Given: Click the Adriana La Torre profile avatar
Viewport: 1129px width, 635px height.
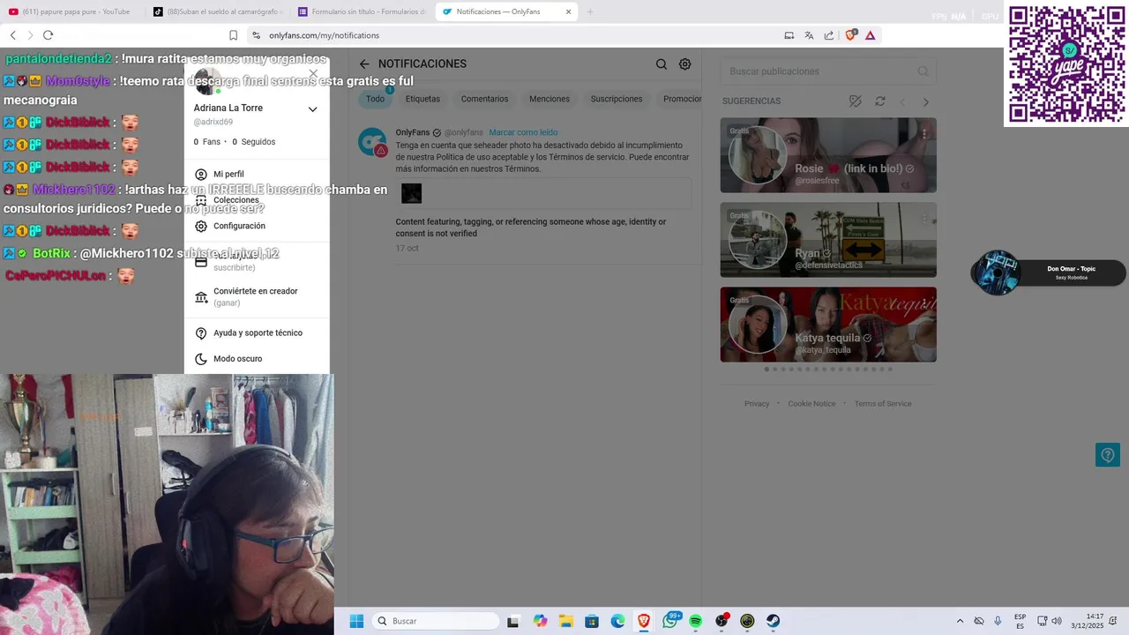Looking at the screenshot, I should 208,81.
